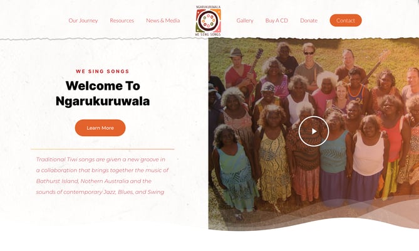
Task: Go to the Resources menu item
Action: click(x=122, y=20)
